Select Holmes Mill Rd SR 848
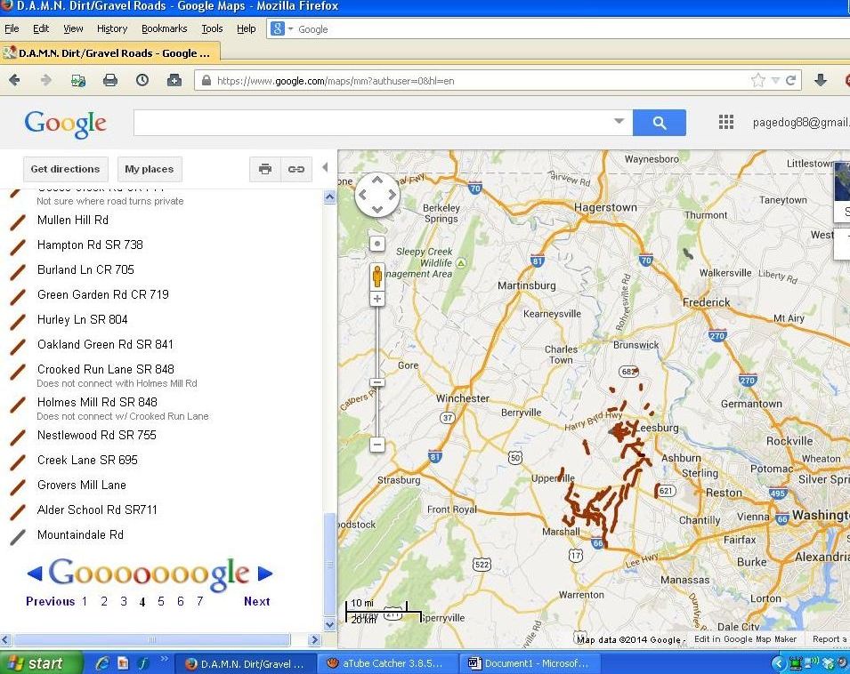 [97, 403]
